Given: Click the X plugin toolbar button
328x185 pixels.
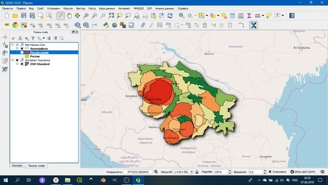Looking at the screenshot, I should (253, 25).
